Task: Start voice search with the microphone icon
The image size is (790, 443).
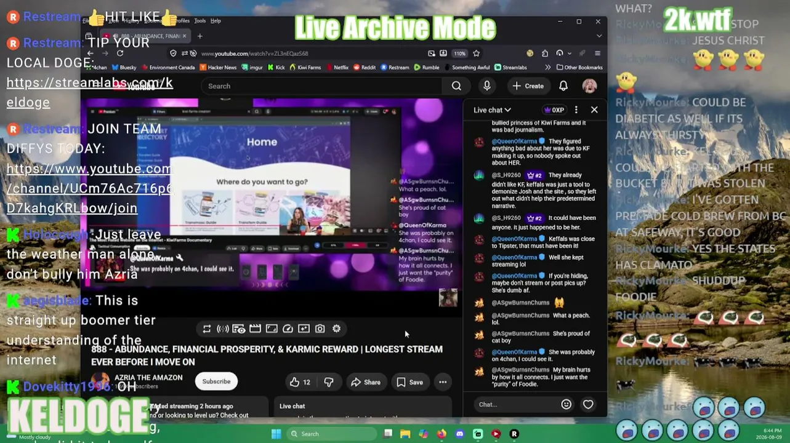Action: (x=487, y=86)
